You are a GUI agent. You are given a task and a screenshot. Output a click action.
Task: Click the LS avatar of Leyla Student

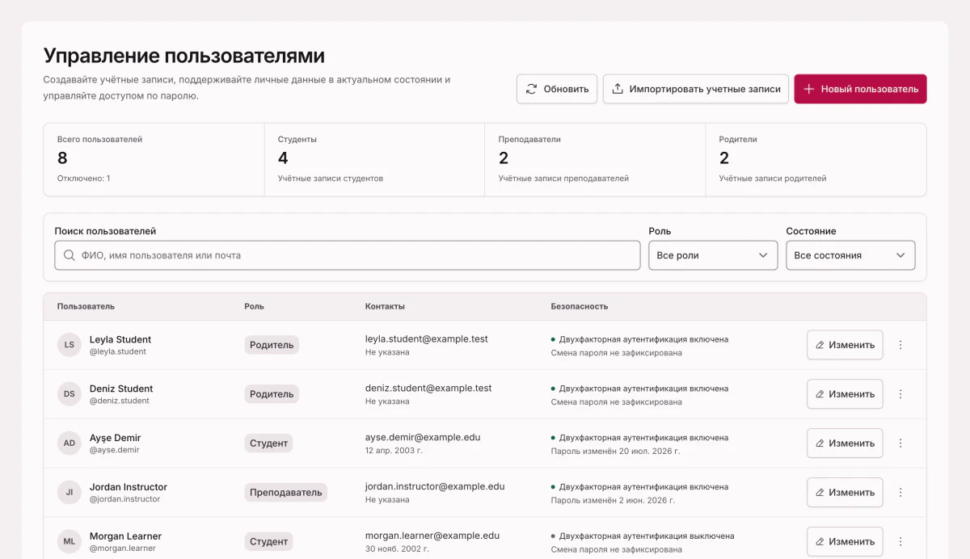click(70, 345)
